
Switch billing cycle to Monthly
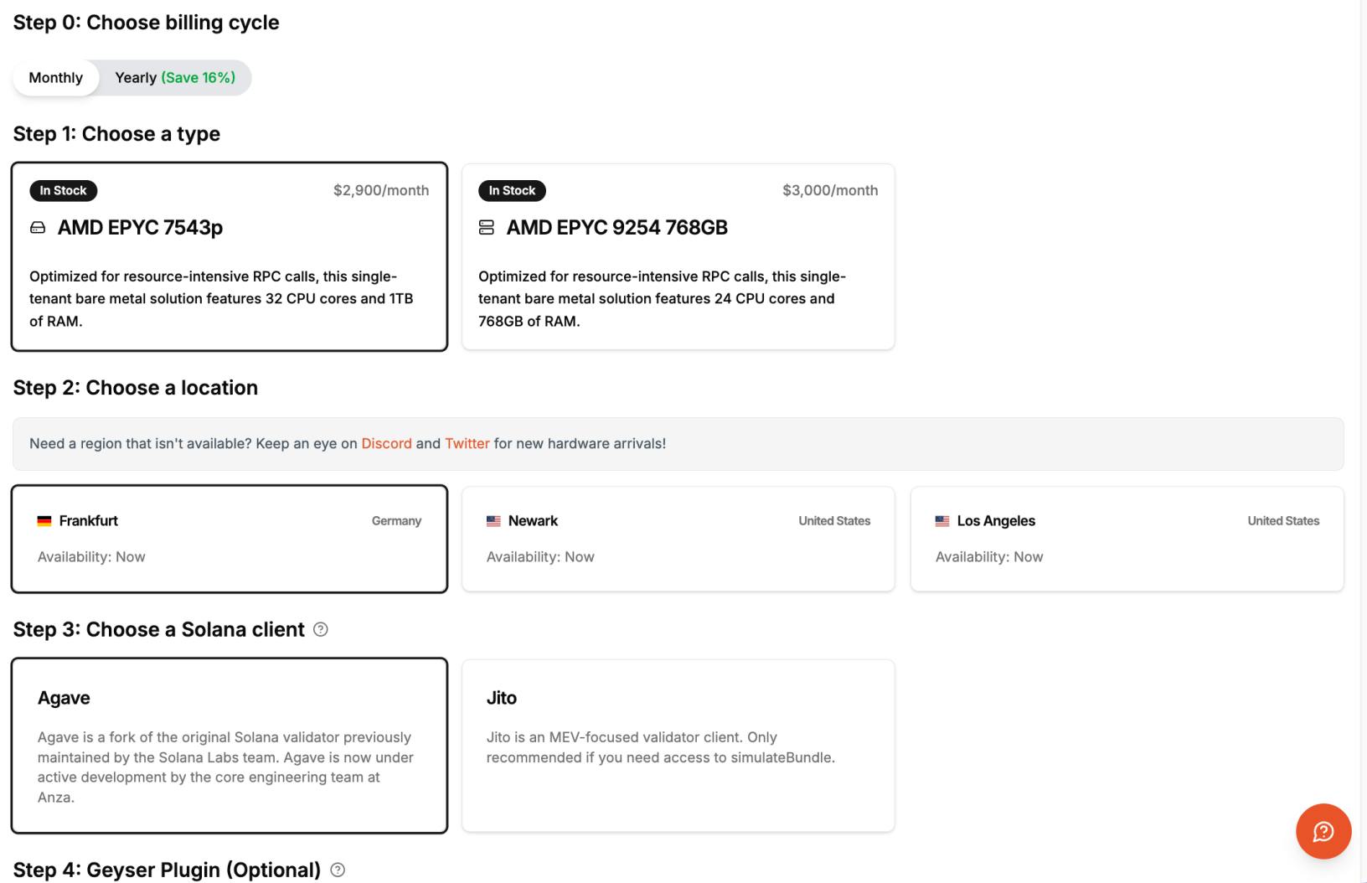point(56,78)
